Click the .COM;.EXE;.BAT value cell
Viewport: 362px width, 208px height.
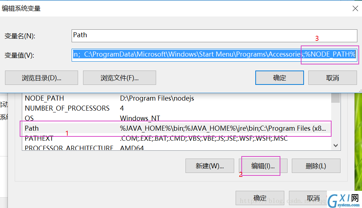[x=204, y=138]
